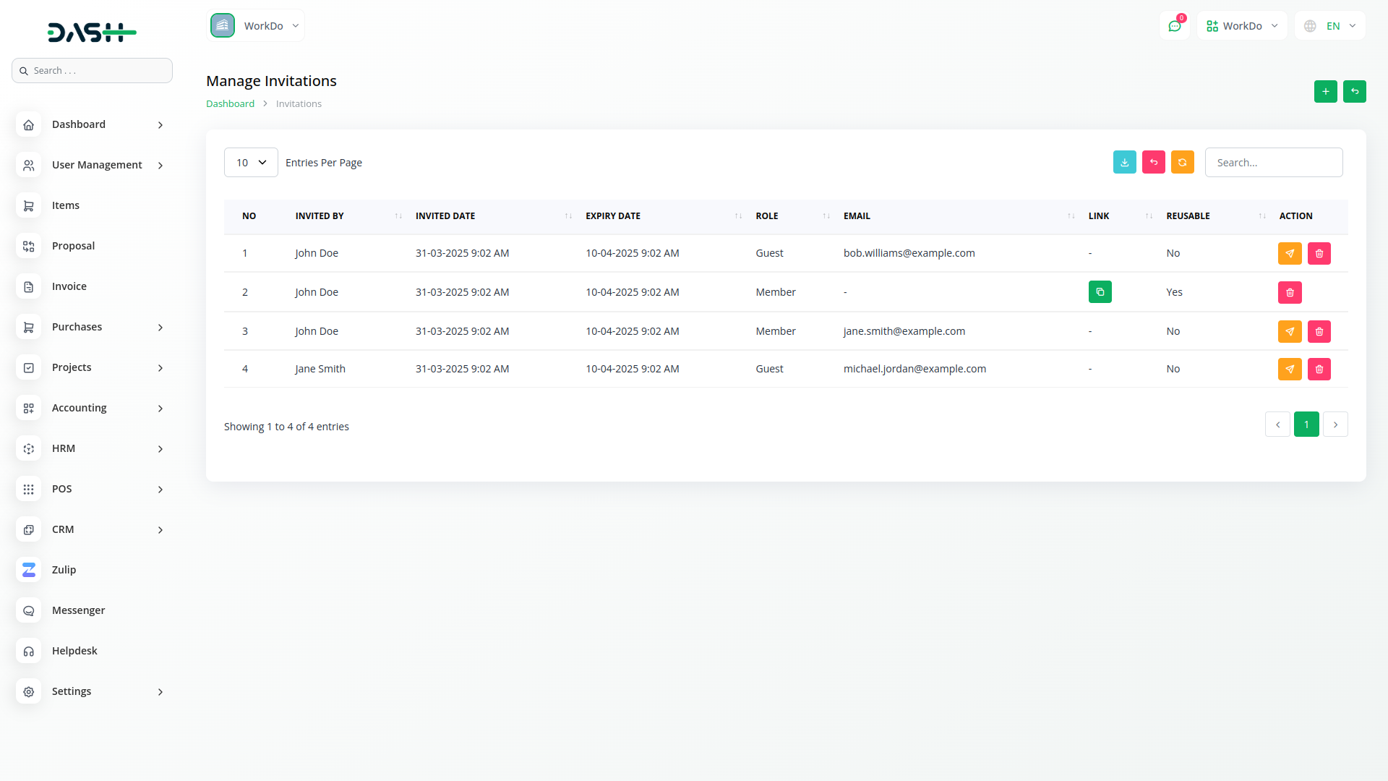Open the messages chat icon in header

[1174, 26]
